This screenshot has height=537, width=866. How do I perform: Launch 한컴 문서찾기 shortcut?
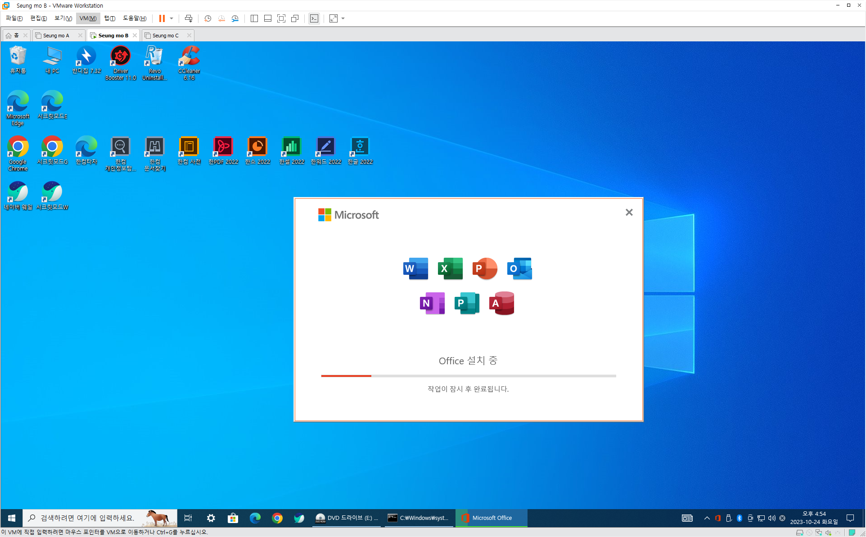(x=155, y=154)
